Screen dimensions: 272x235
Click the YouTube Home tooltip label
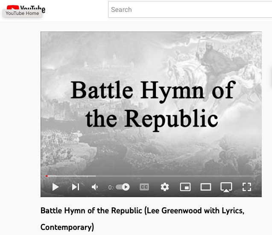[x=22, y=13]
